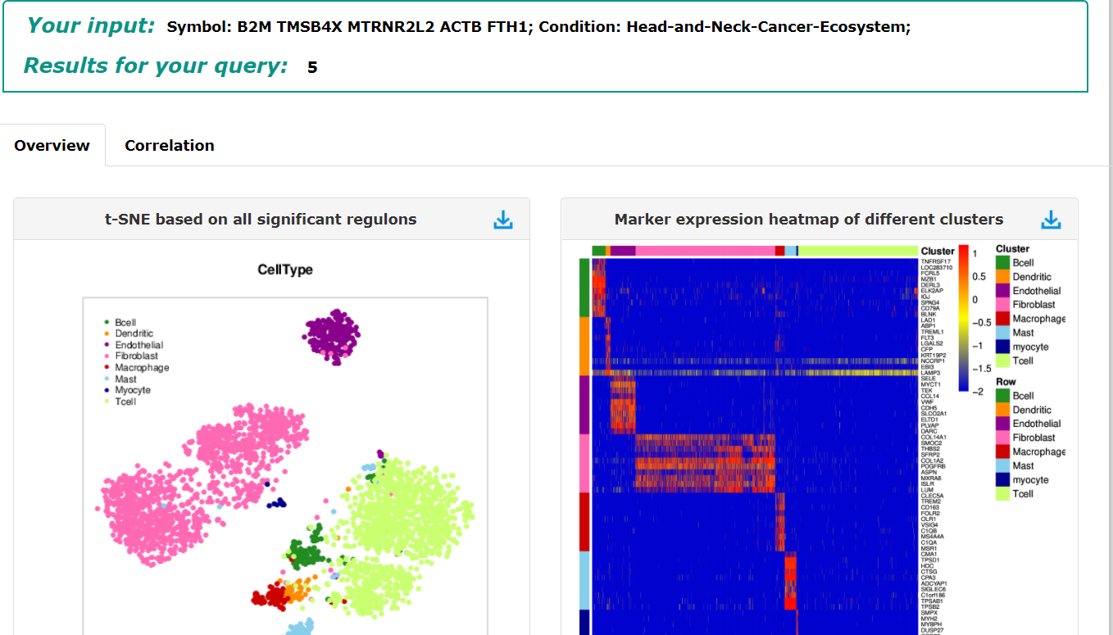Click Myocyte in the t-SNE legend
Screen dimensions: 1113x635
pyautogui.click(x=133, y=390)
